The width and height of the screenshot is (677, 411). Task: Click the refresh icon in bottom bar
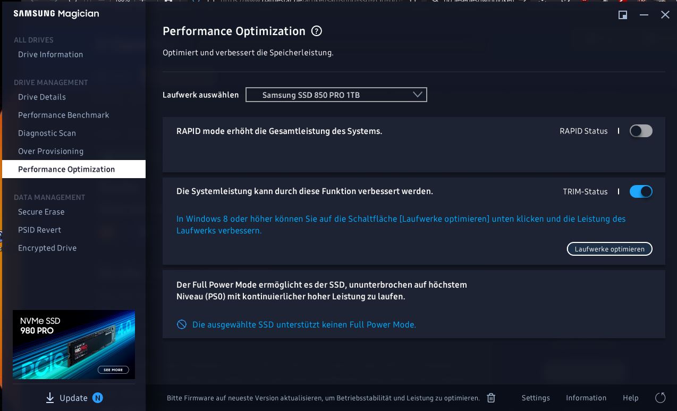[661, 398]
